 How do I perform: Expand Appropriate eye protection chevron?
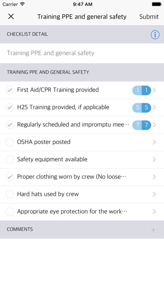click(154, 212)
